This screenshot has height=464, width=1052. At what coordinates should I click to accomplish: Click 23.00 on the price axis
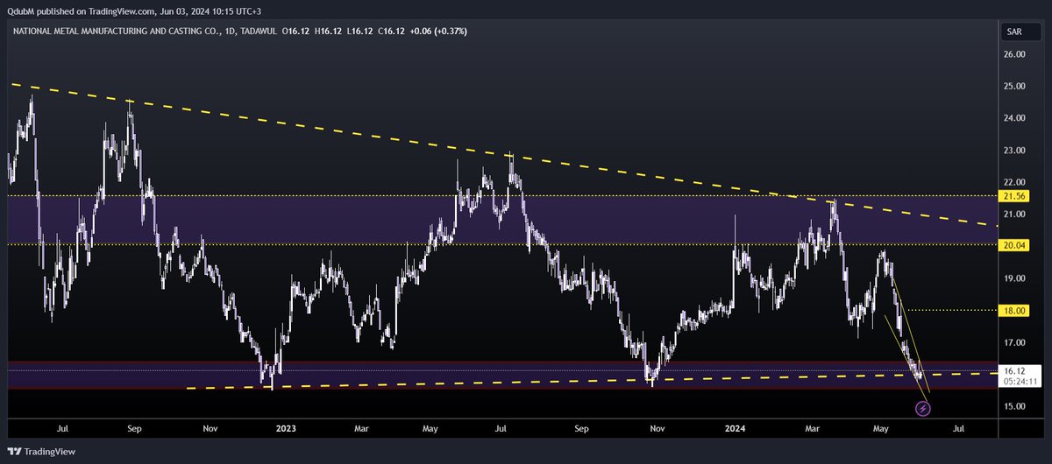click(1014, 151)
